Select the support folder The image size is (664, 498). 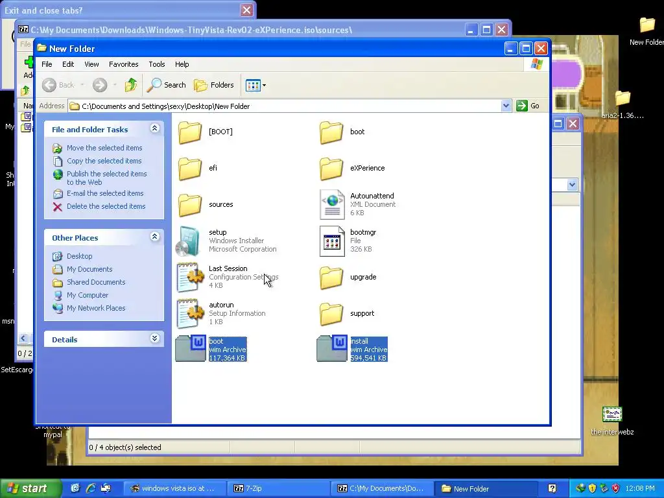(x=331, y=314)
